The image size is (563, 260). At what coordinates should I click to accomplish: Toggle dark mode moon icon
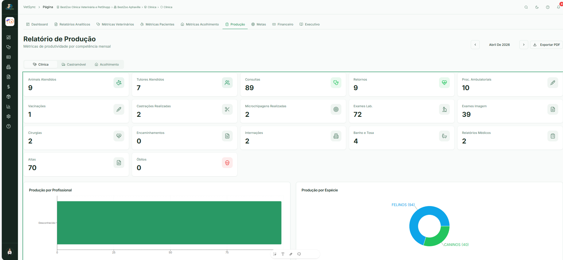(x=537, y=7)
